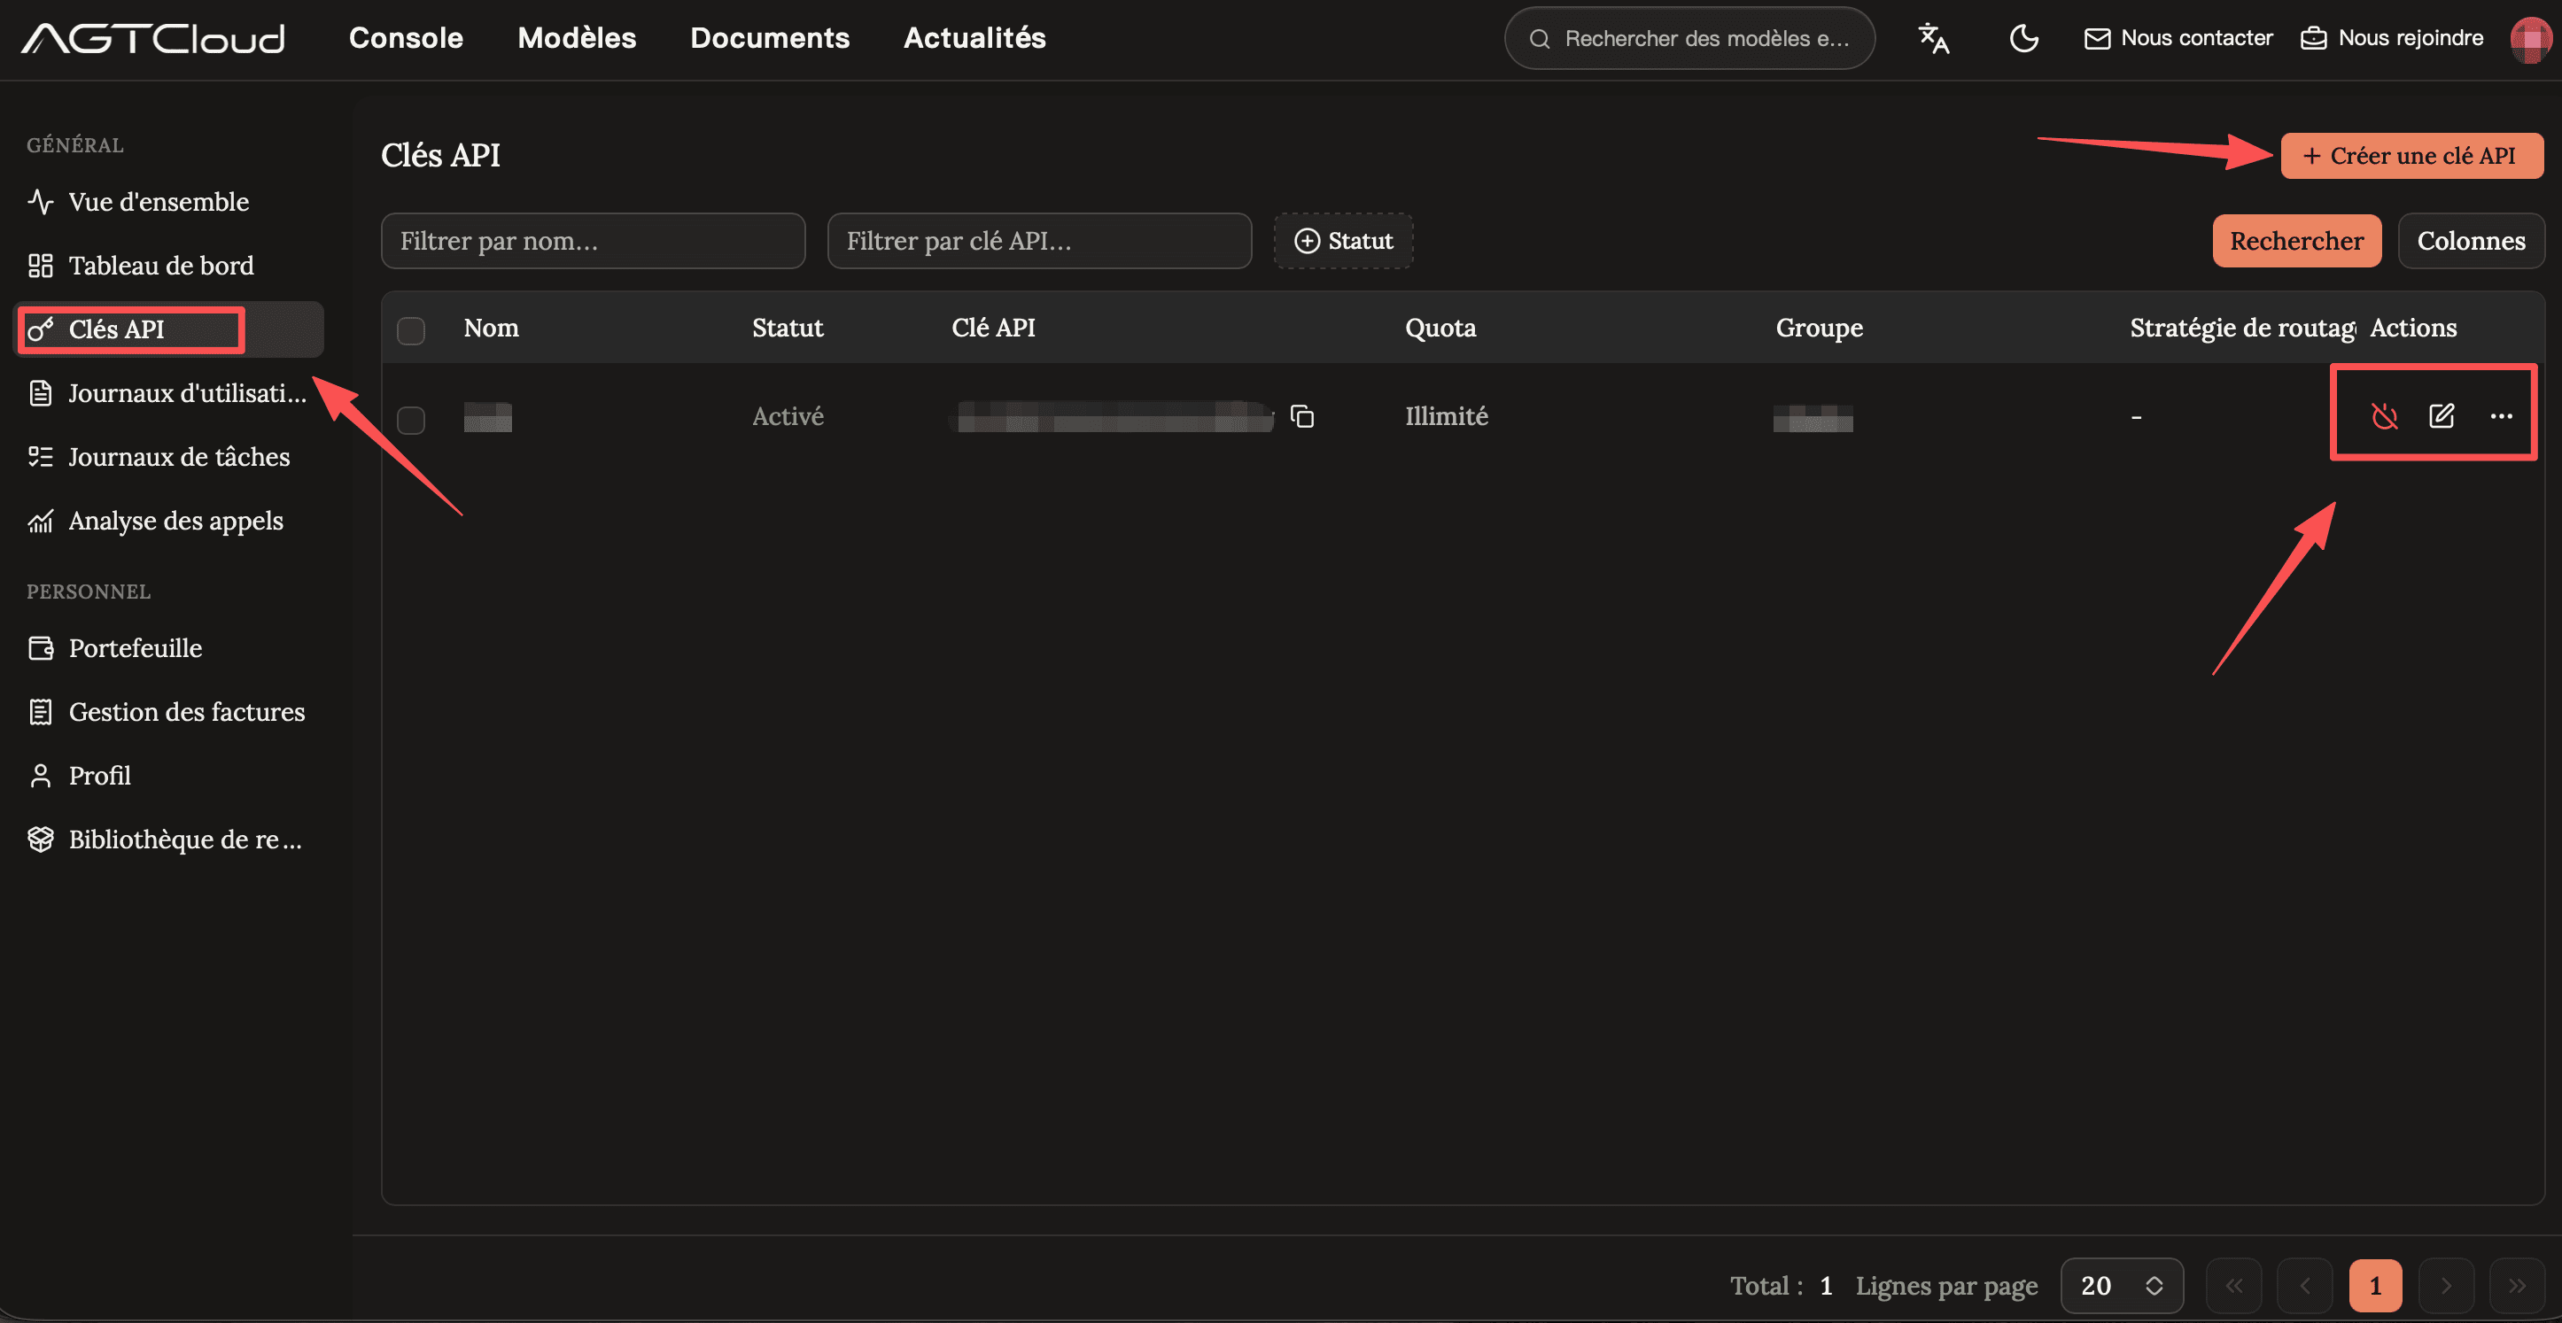Click Nous contacter link

coord(2178,38)
